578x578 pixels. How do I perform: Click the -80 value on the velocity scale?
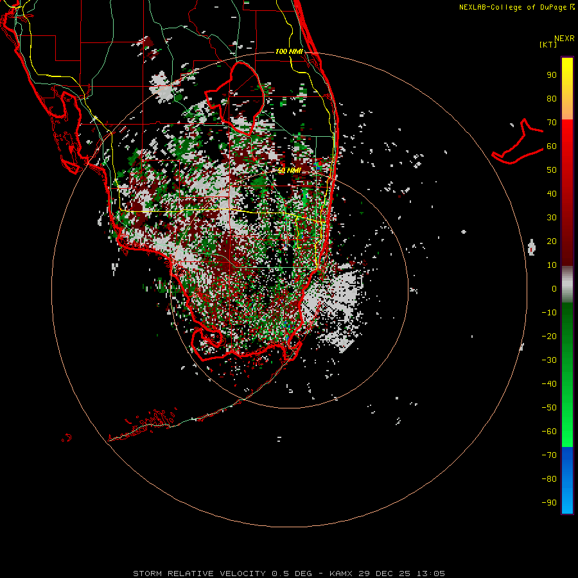[549, 479]
